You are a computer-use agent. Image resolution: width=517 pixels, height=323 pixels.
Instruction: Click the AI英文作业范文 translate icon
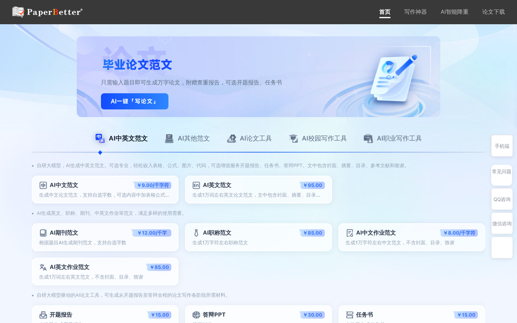click(43, 267)
